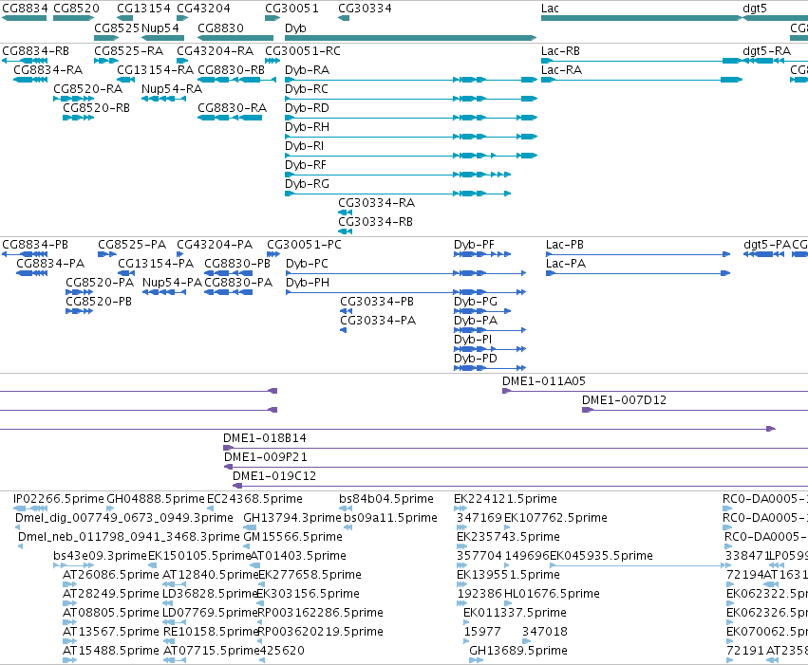Select EST EK224121.5prime label
808x665 pixels.
pyautogui.click(x=505, y=499)
